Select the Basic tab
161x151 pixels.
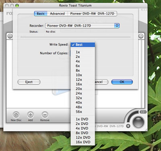pos(41,14)
